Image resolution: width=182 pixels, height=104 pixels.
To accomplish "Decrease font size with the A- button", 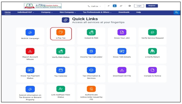I will 109,6.
